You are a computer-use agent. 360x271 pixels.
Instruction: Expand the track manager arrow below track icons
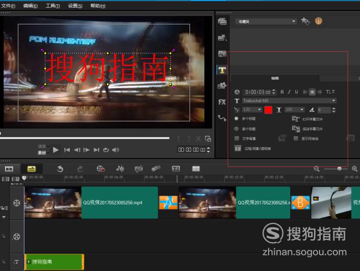[x=4, y=217]
